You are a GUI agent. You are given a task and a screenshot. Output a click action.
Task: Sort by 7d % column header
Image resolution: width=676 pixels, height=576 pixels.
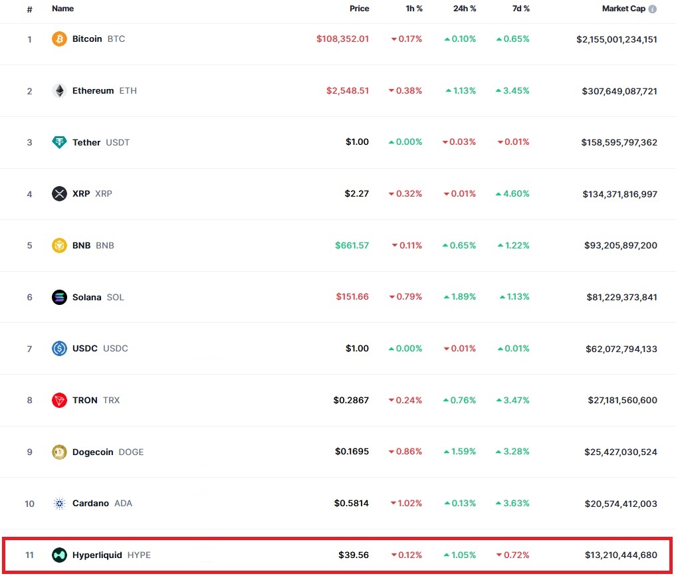tap(521, 9)
